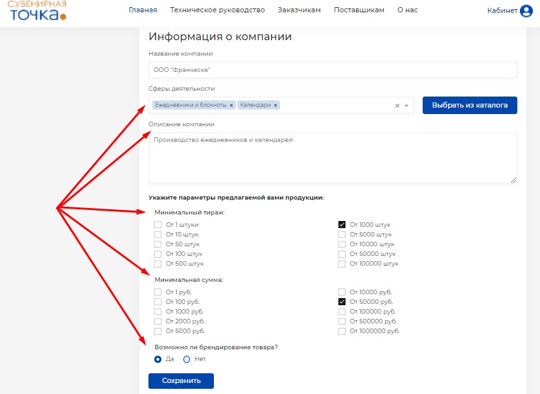Focus the Название компании input field
Viewport: 540px width, 394px height.
[333, 69]
